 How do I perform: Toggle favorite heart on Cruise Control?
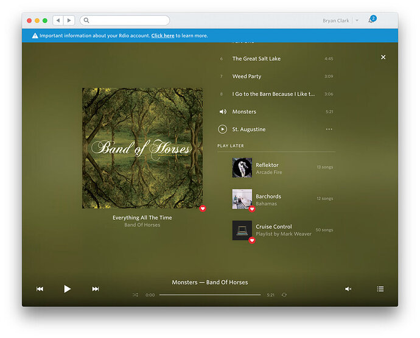(252, 241)
